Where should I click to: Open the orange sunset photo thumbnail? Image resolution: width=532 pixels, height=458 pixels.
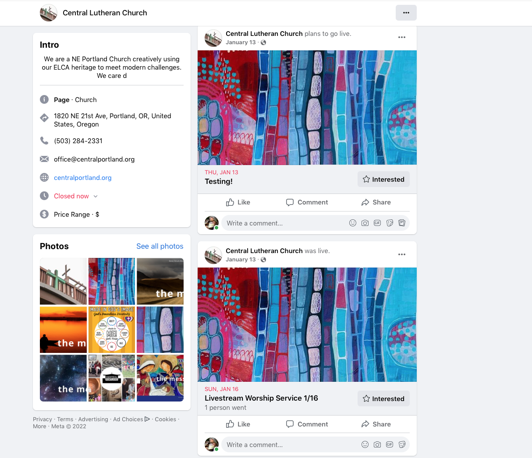click(63, 330)
